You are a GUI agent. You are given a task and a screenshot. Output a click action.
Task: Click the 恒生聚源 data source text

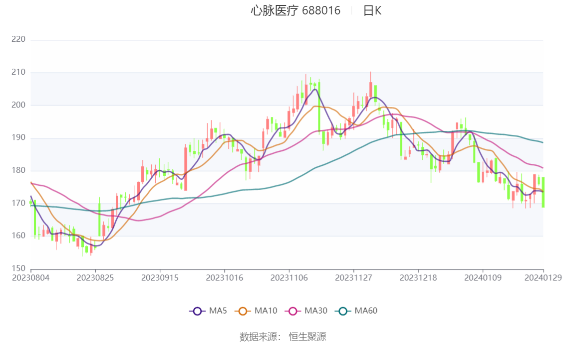[308, 337]
